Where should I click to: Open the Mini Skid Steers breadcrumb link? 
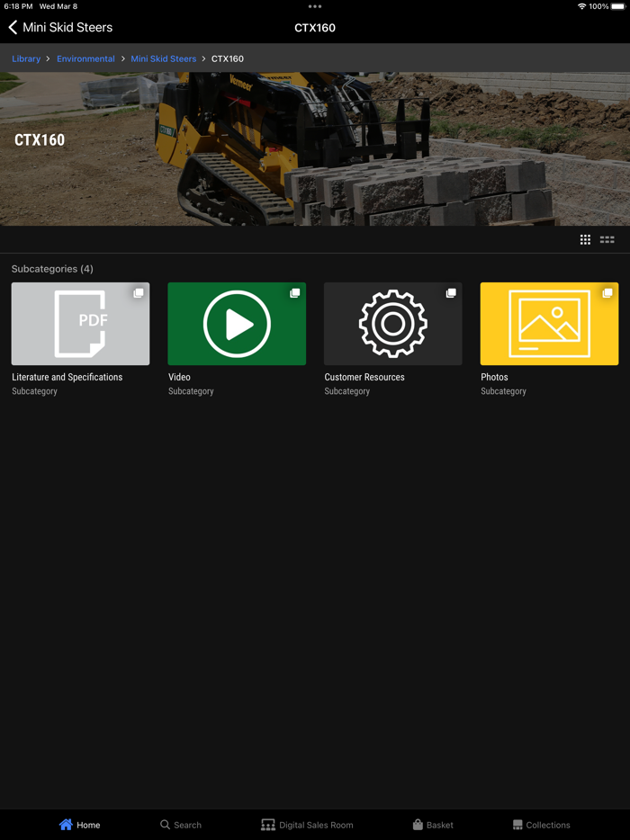tap(164, 59)
